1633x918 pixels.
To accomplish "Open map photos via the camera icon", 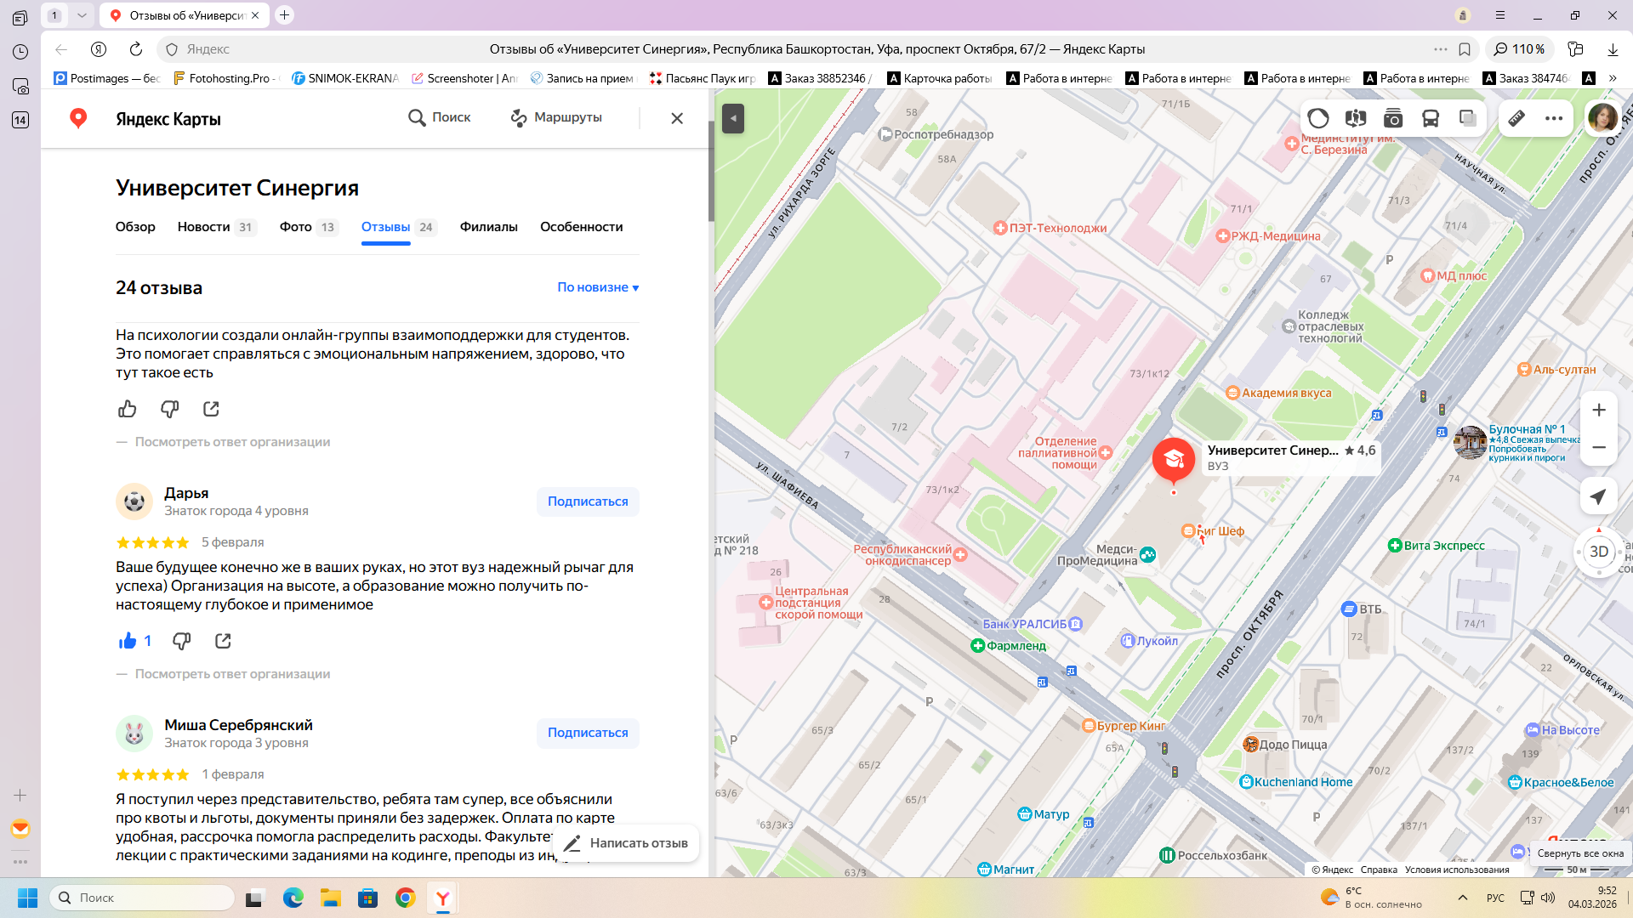I will (x=1393, y=118).
